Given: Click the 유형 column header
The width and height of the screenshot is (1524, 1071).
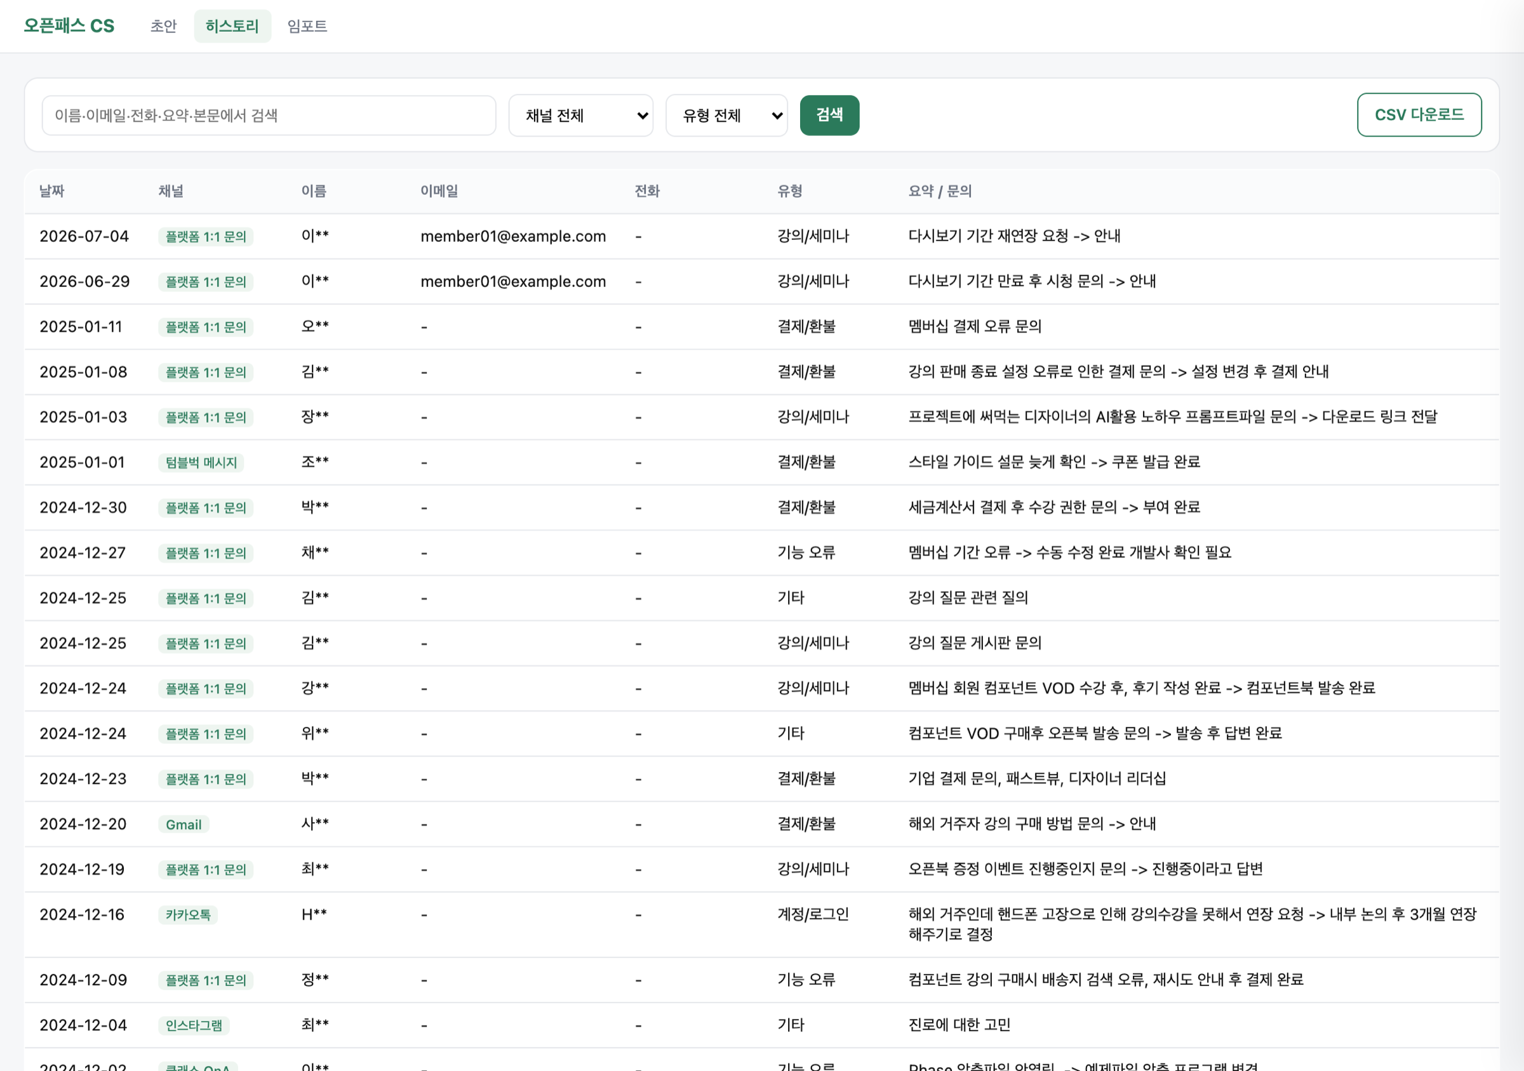Looking at the screenshot, I should point(790,191).
